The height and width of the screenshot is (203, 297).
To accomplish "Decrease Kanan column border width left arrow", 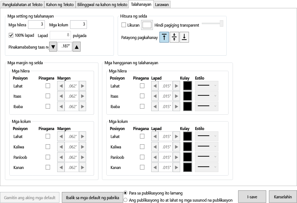I will coord(155,167).
